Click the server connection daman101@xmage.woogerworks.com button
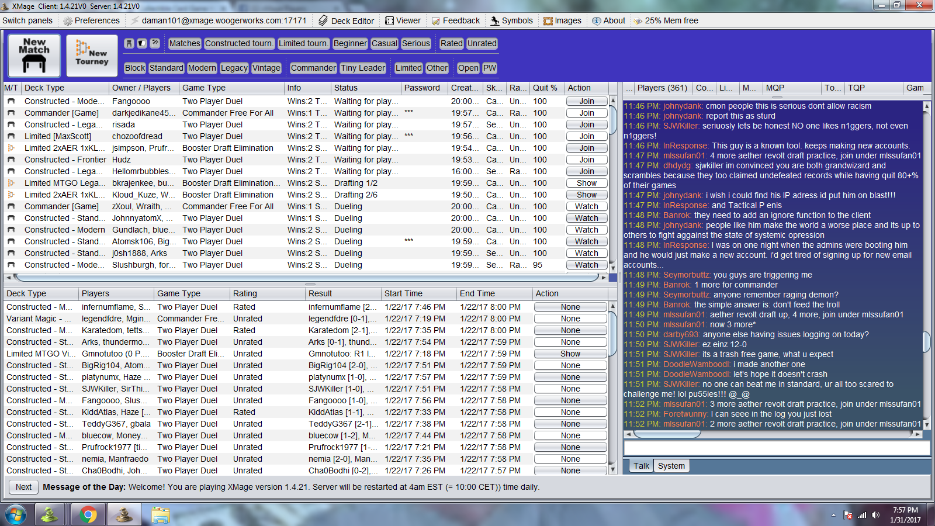 click(219, 20)
